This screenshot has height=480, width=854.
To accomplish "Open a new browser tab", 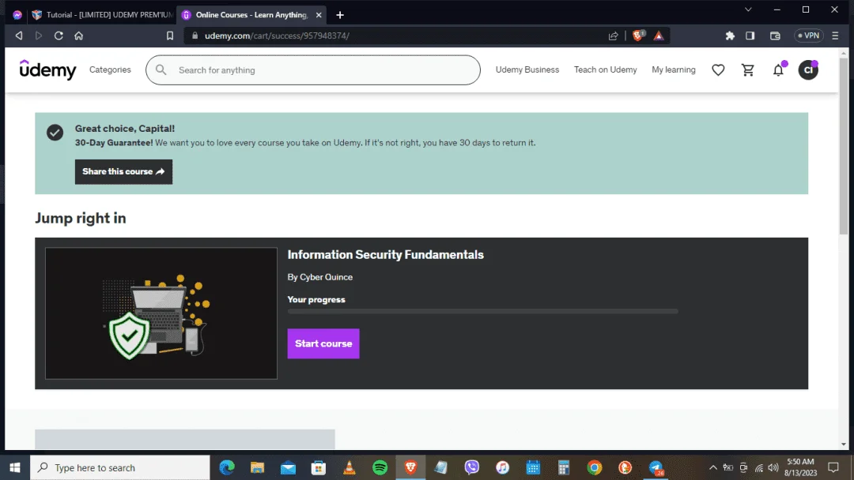I will 340,15.
